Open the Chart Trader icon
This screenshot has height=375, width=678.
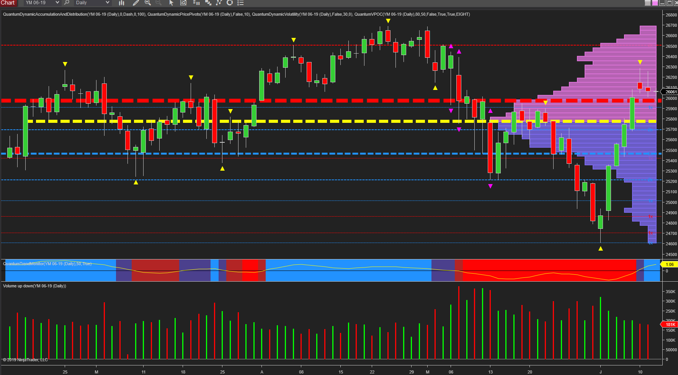coord(196,3)
